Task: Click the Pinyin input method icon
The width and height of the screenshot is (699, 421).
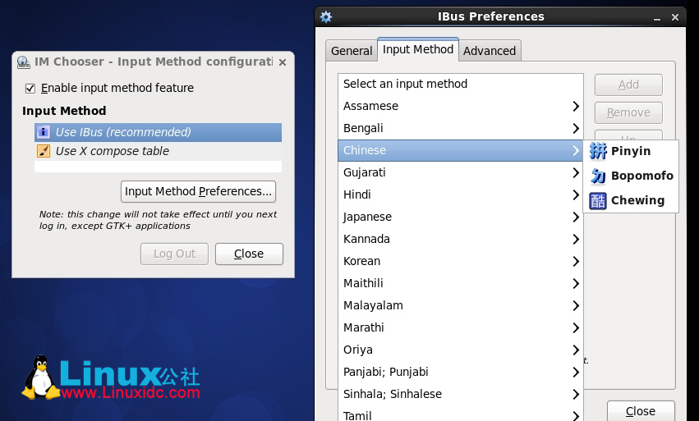Action: coord(598,151)
